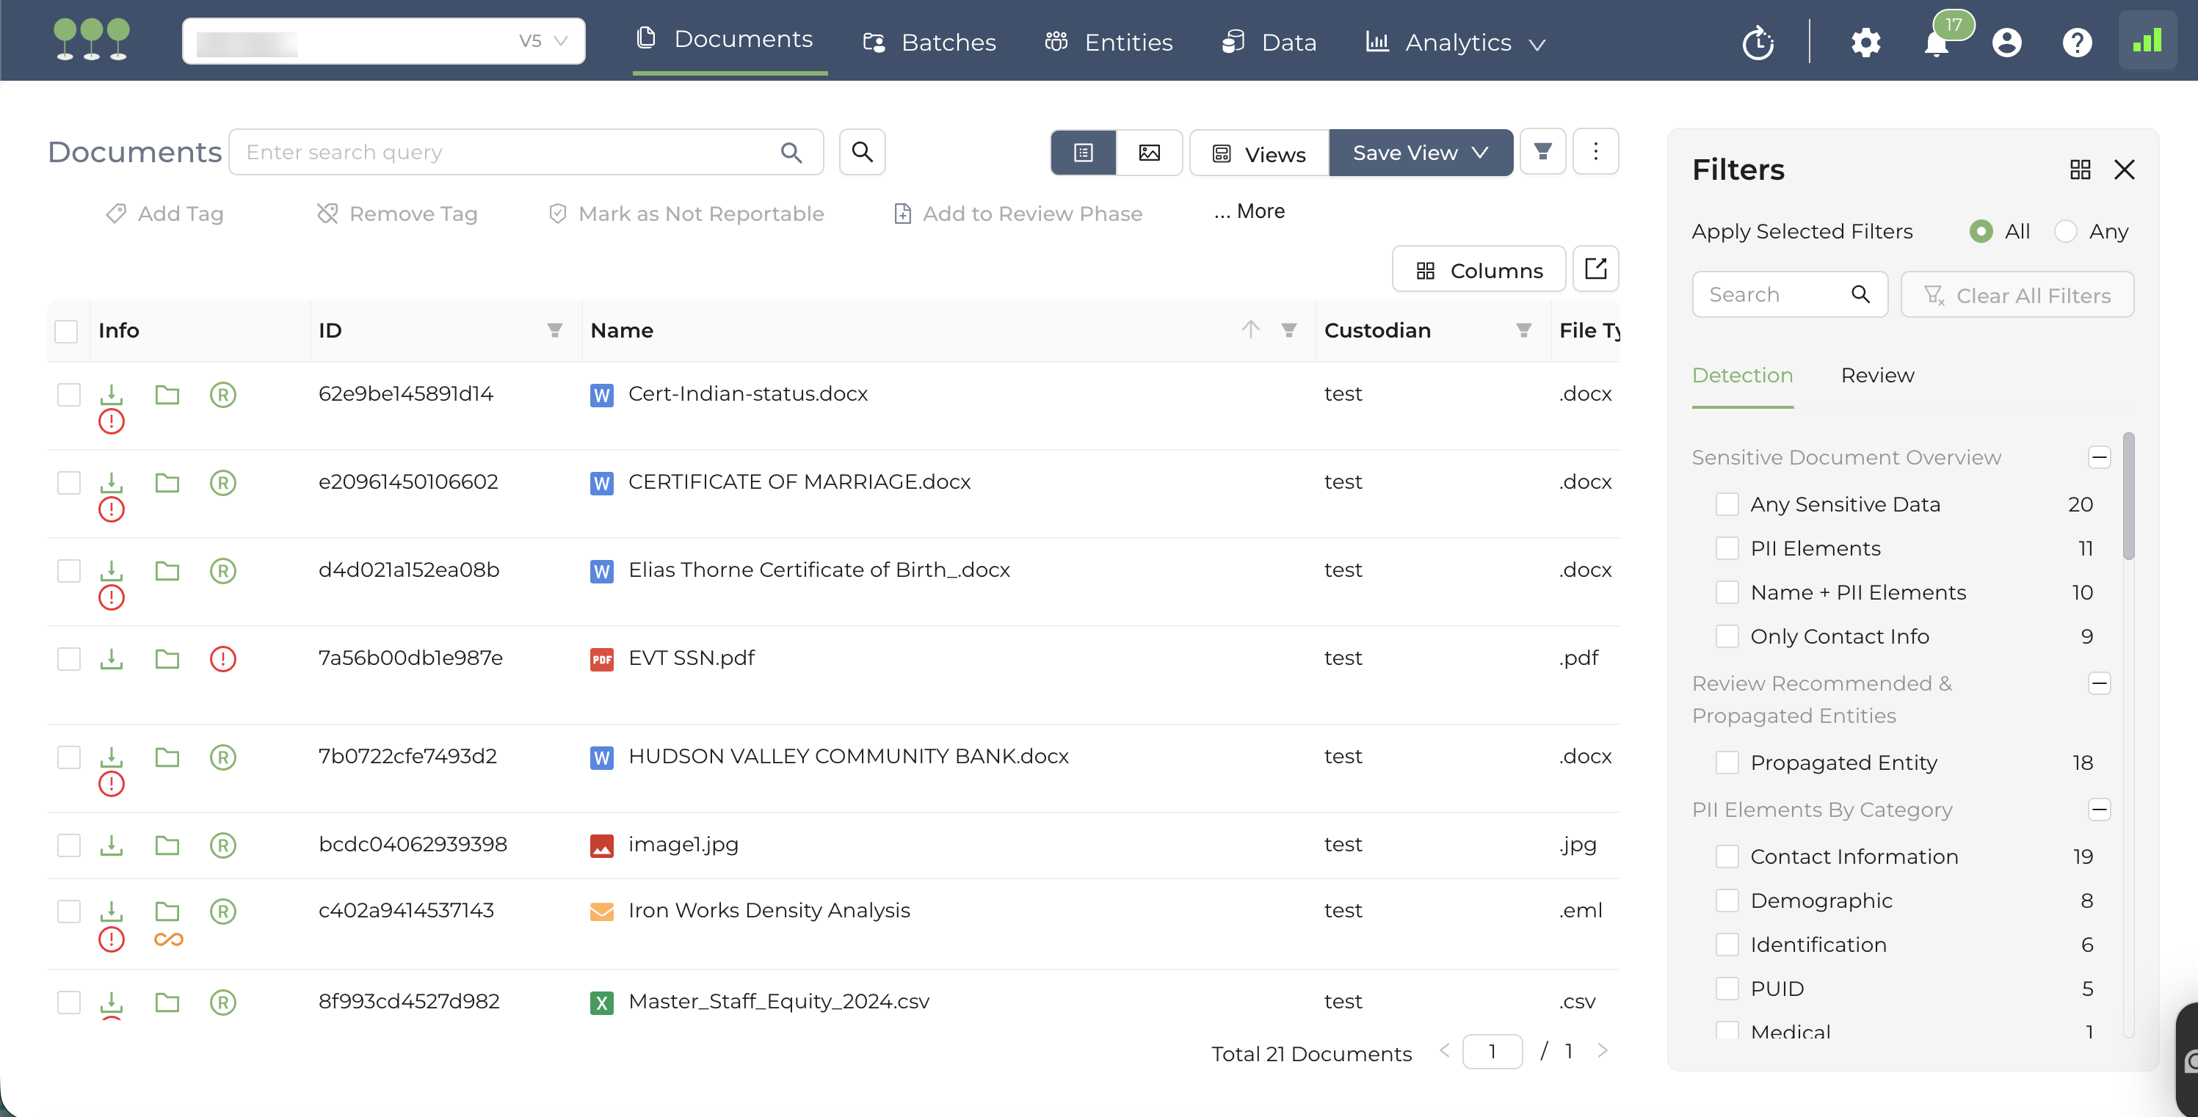
Task: Download the EVT SSN.pdf document
Action: pos(111,658)
